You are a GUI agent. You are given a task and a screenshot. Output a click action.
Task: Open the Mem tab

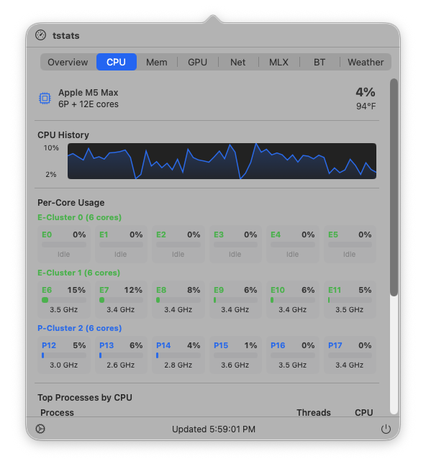[157, 62]
